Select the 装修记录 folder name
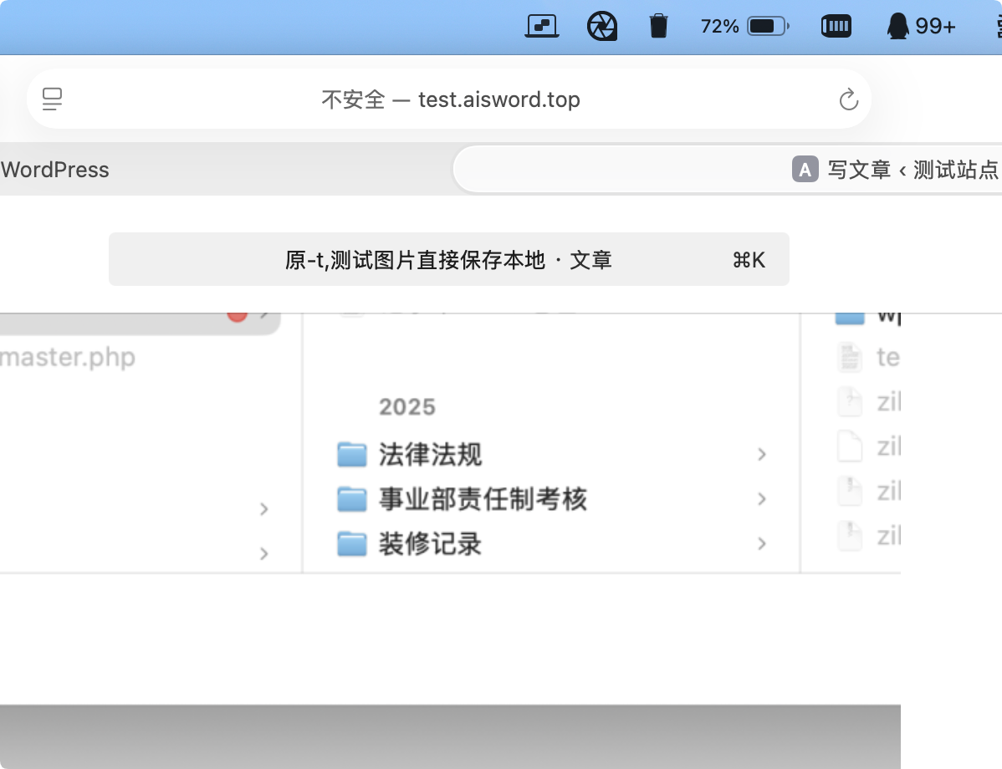 click(x=430, y=544)
